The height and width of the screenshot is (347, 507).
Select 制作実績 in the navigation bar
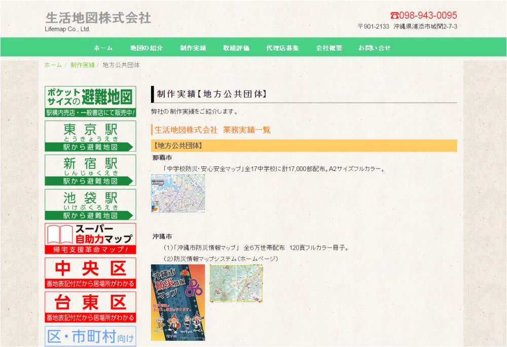click(193, 48)
